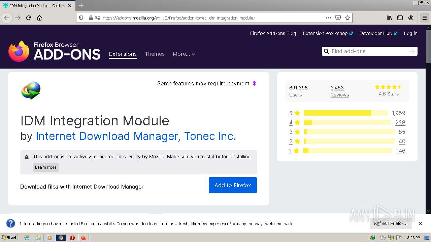View the 1,959 five-star reviews
The image size is (431, 242).
399,113
